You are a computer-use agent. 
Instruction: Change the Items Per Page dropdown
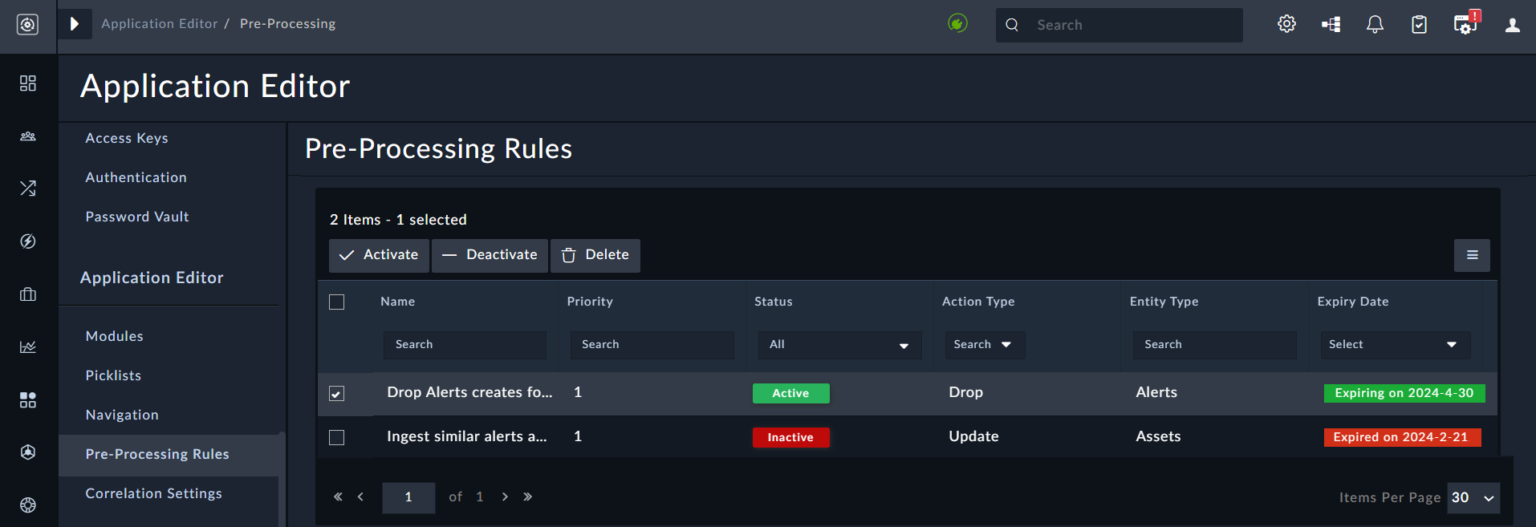(x=1473, y=497)
